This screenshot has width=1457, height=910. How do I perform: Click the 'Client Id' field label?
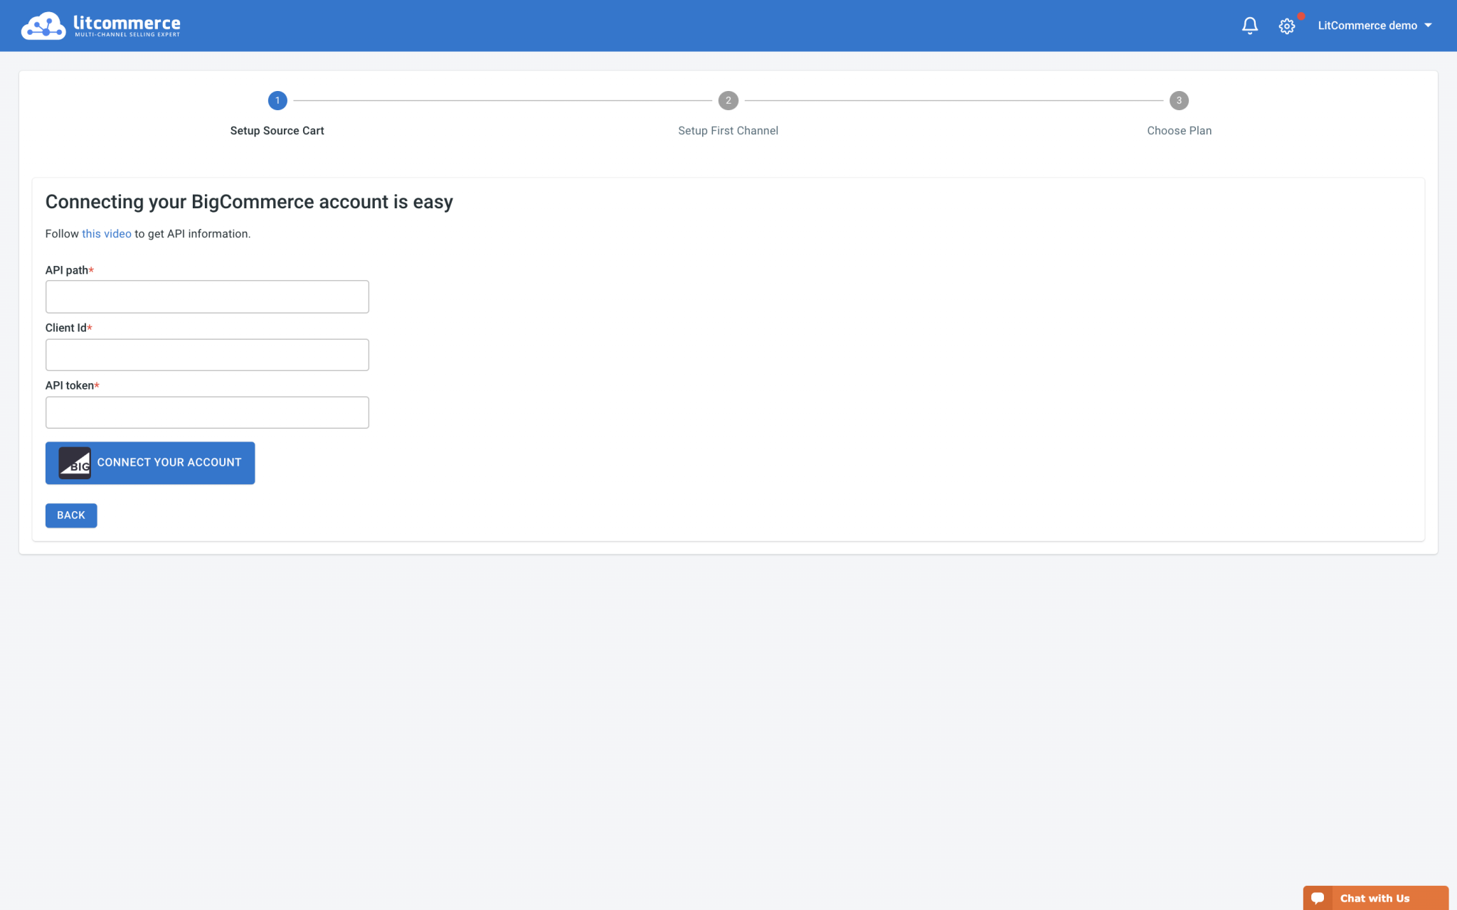tap(68, 328)
